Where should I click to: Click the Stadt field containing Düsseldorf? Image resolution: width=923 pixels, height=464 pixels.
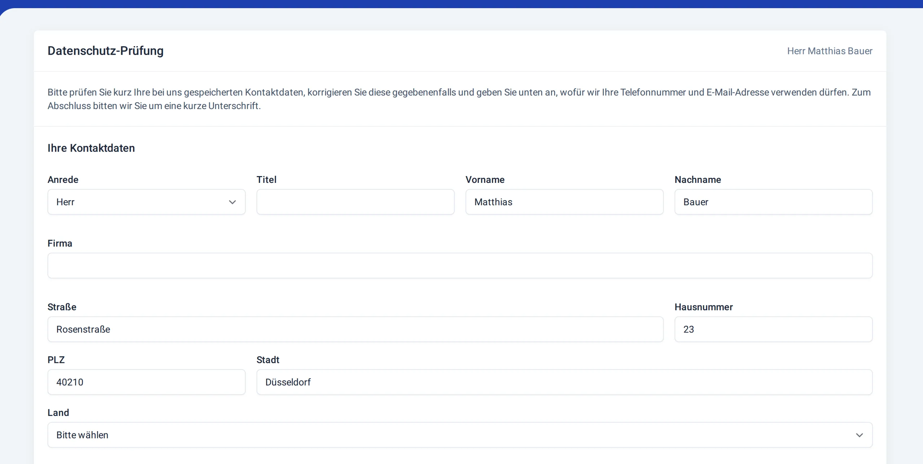(564, 382)
